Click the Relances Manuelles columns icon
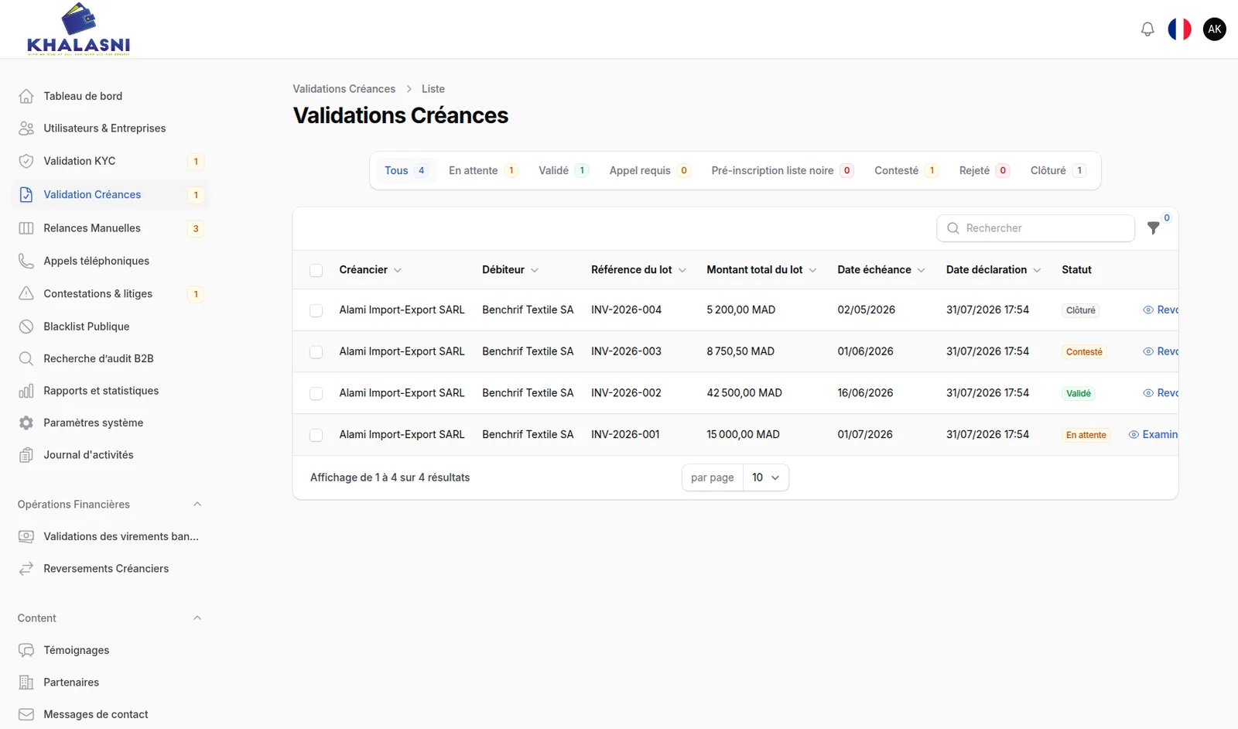The image size is (1238, 729). [x=26, y=228]
